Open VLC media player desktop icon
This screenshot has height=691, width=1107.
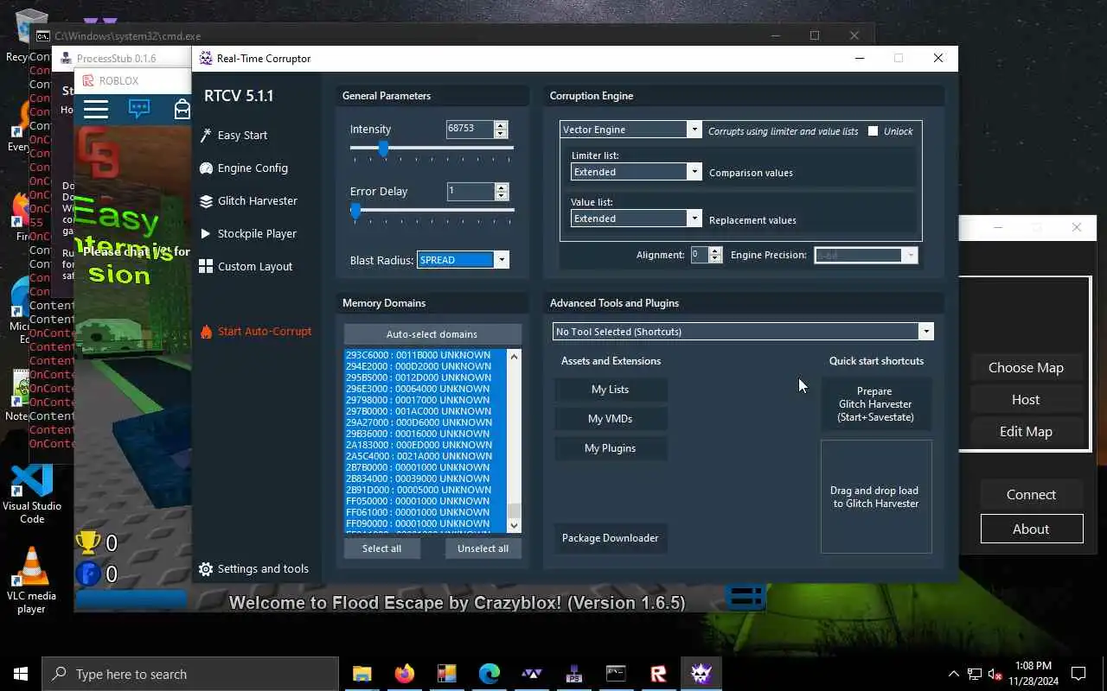tap(32, 580)
